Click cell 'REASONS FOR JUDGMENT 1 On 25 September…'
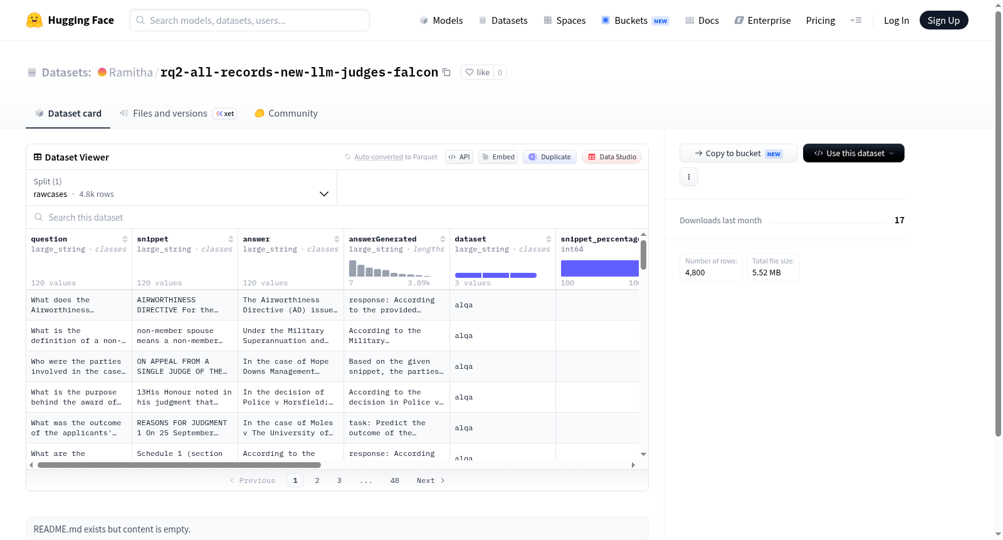Viewport: 1003px width, 540px height. click(185, 428)
